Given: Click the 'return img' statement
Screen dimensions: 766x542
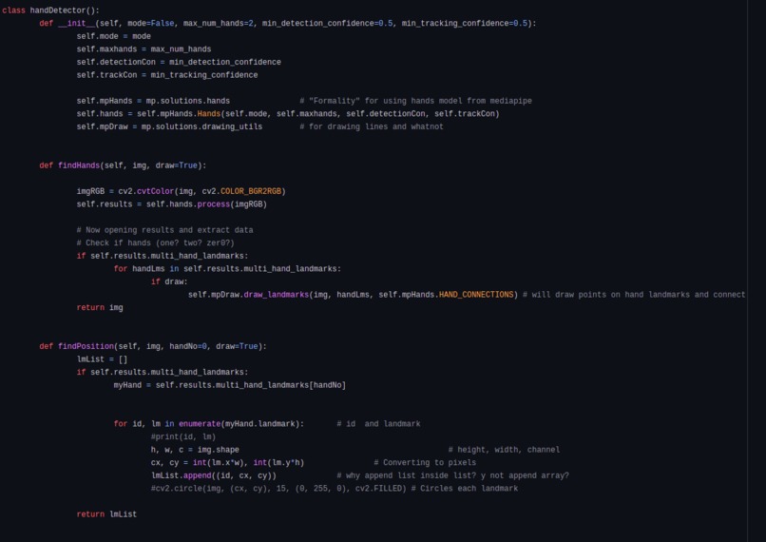Looking at the screenshot, I should (100, 308).
